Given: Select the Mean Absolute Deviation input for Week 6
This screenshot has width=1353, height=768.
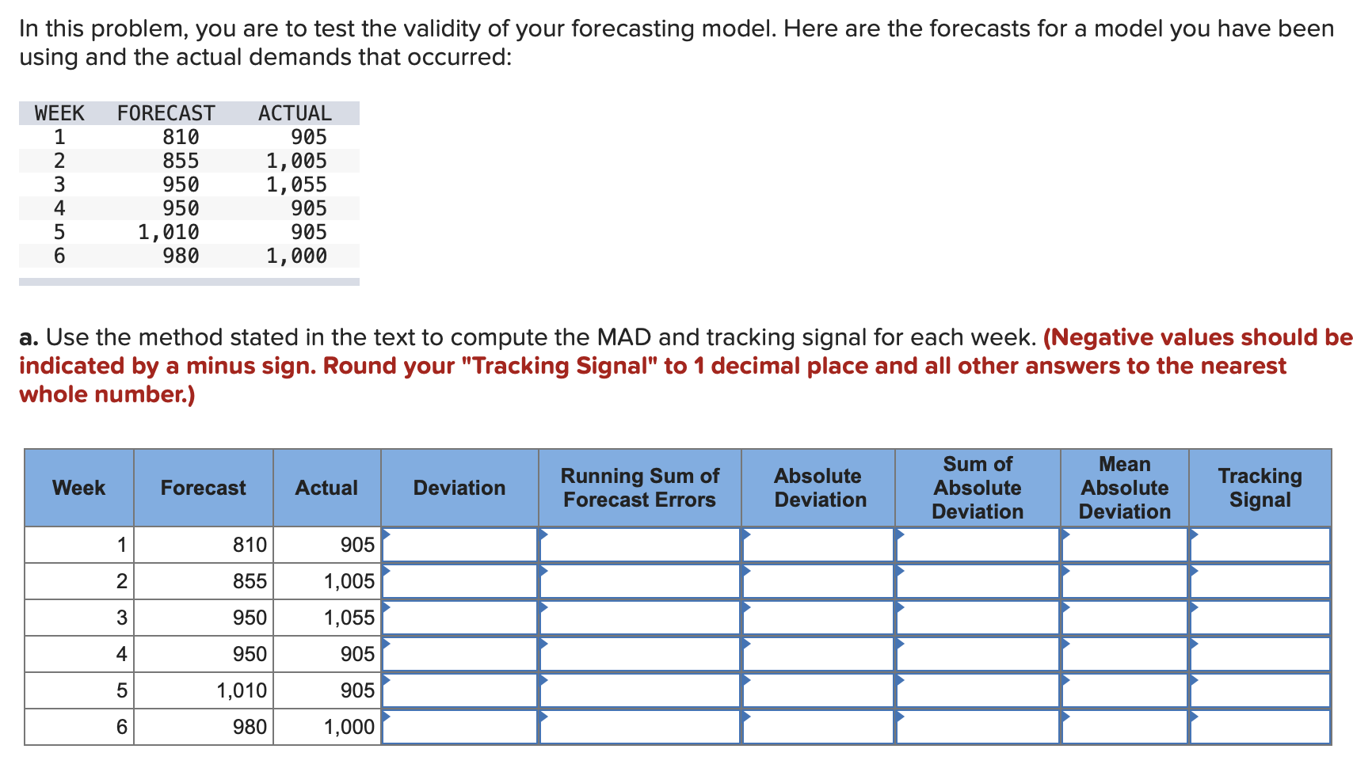Looking at the screenshot, I should point(1125,727).
